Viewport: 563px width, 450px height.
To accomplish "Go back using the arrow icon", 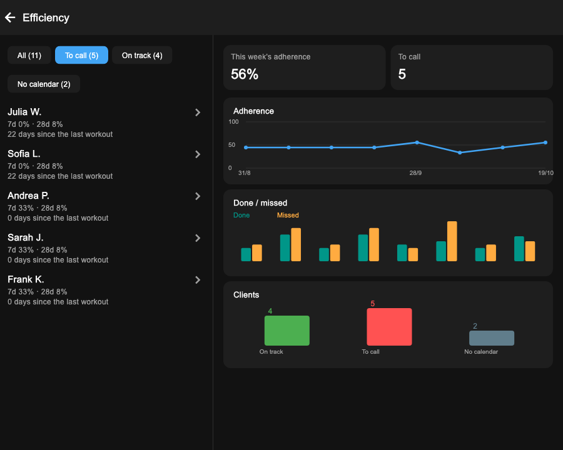I will tap(10, 17).
